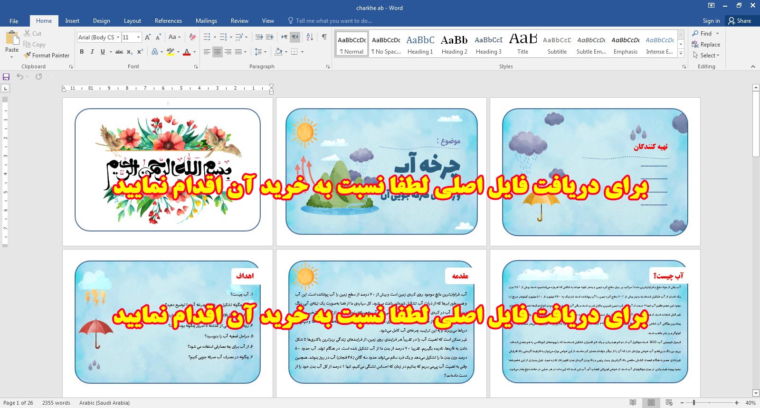Click the zoom slider in status bar

point(694,403)
